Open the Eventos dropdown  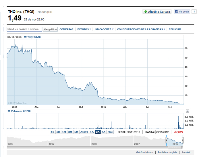(x=84, y=29)
